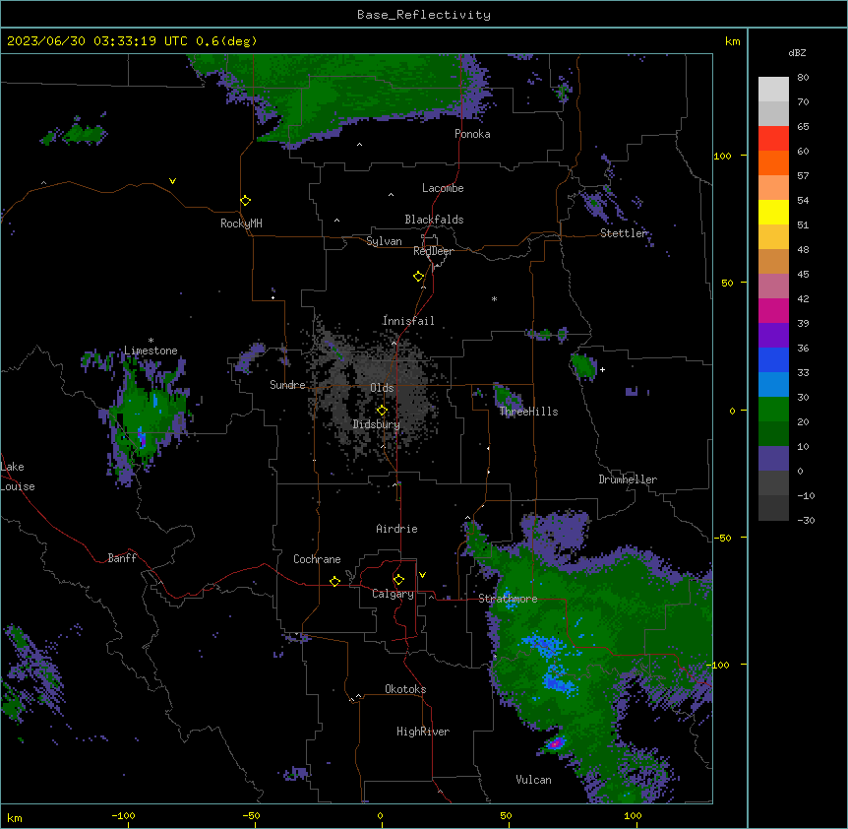Select the HighRiver label
The height and width of the screenshot is (829, 848).
click(423, 732)
